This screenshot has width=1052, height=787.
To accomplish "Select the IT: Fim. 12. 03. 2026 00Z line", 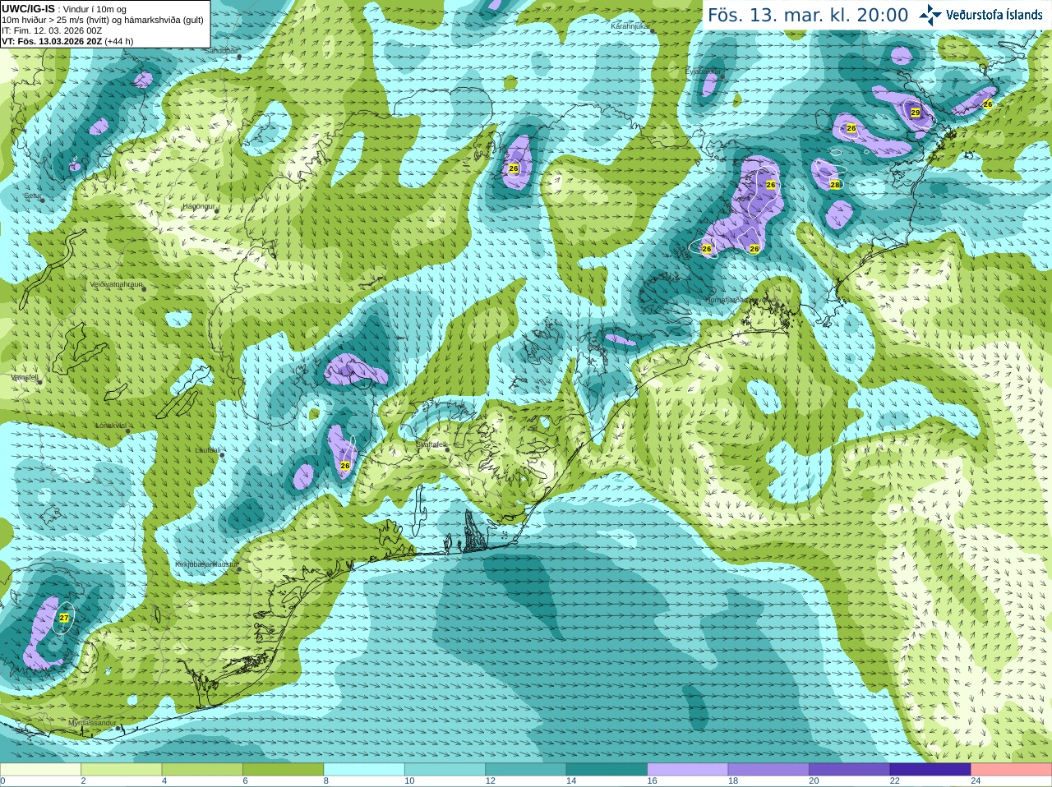I will tap(52, 30).
